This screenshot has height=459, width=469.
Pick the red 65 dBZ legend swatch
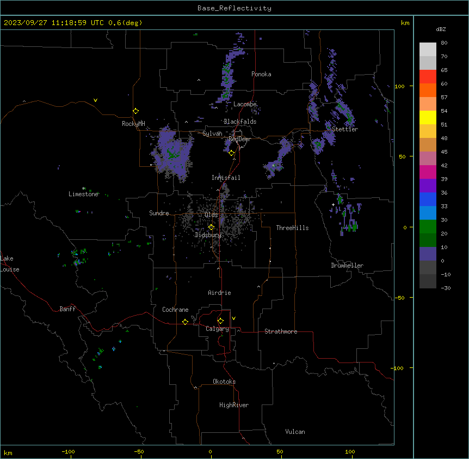pyautogui.click(x=428, y=76)
